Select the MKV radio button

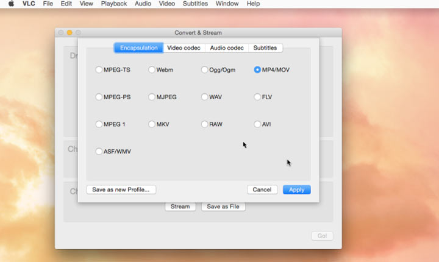(151, 124)
